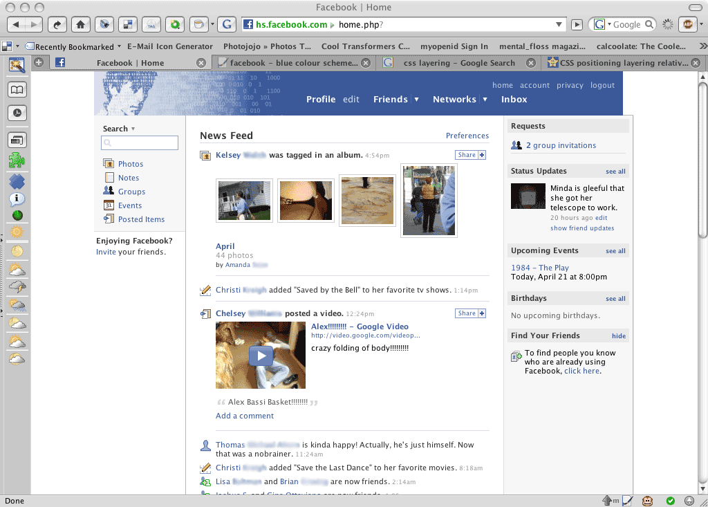Switch to the Facebook | Home tab

point(130,63)
